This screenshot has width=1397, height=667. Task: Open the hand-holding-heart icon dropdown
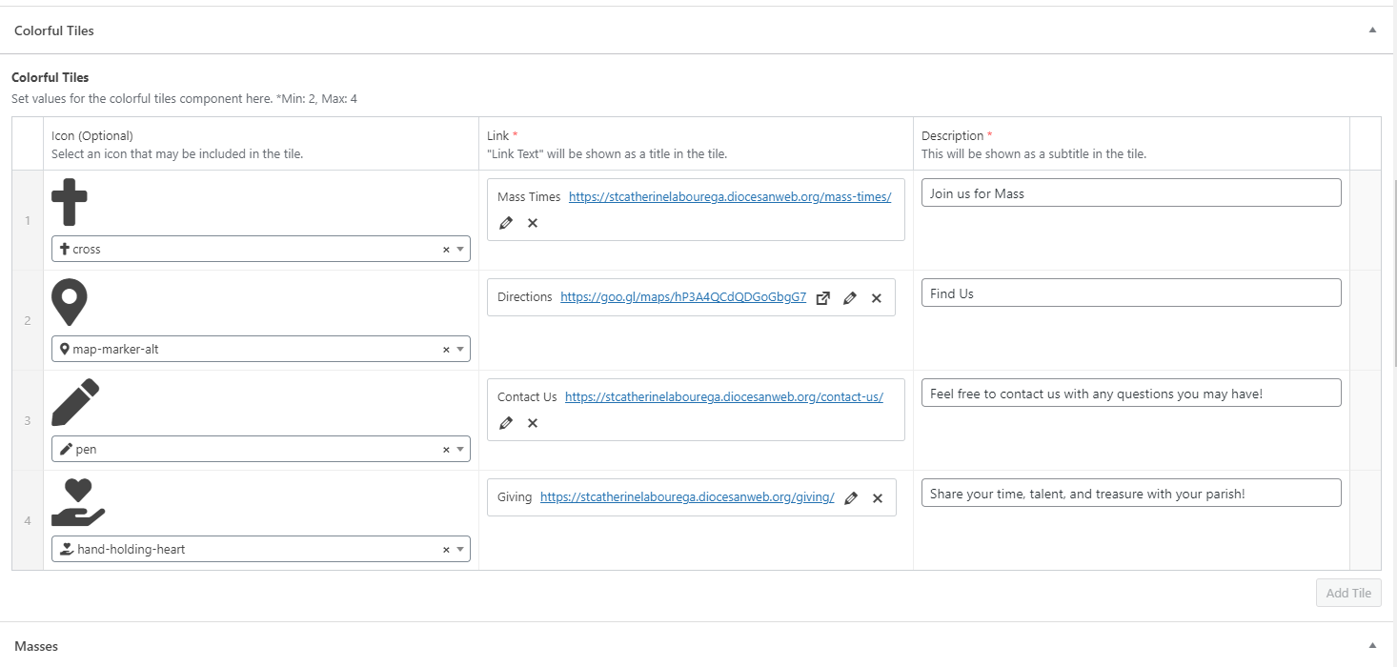point(460,550)
